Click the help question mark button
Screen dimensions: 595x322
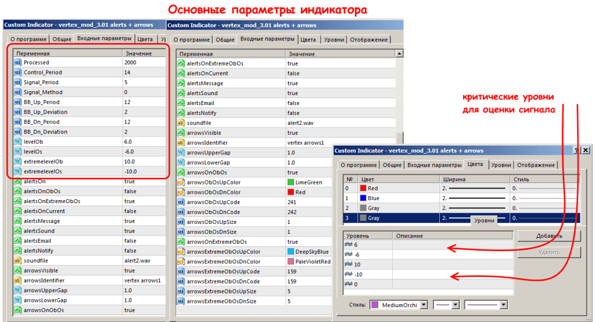pos(575,150)
